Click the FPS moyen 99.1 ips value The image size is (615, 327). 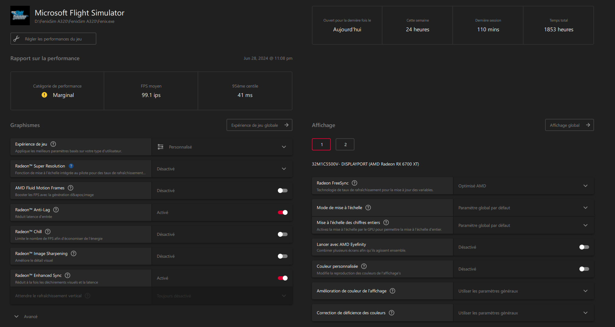pos(151,95)
